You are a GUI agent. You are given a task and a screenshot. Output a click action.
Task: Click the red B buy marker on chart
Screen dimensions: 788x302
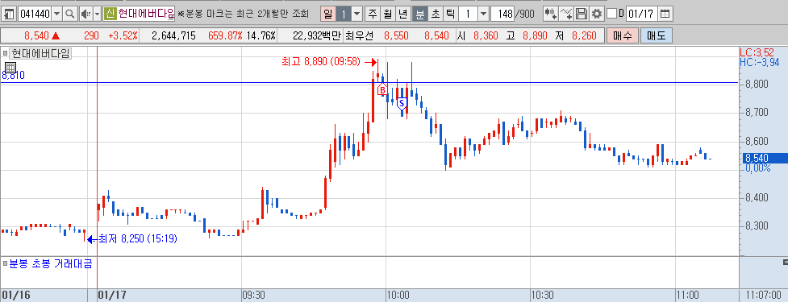click(x=382, y=90)
